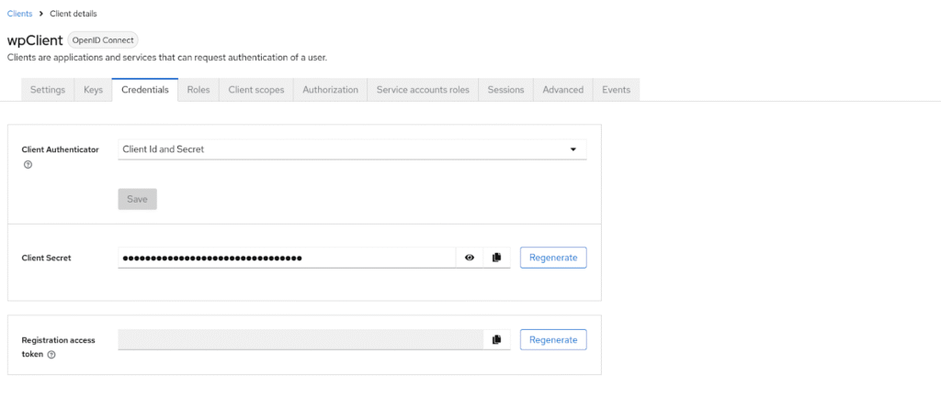Copy the Client Secret to clipboard
The image size is (941, 419).
click(x=496, y=258)
